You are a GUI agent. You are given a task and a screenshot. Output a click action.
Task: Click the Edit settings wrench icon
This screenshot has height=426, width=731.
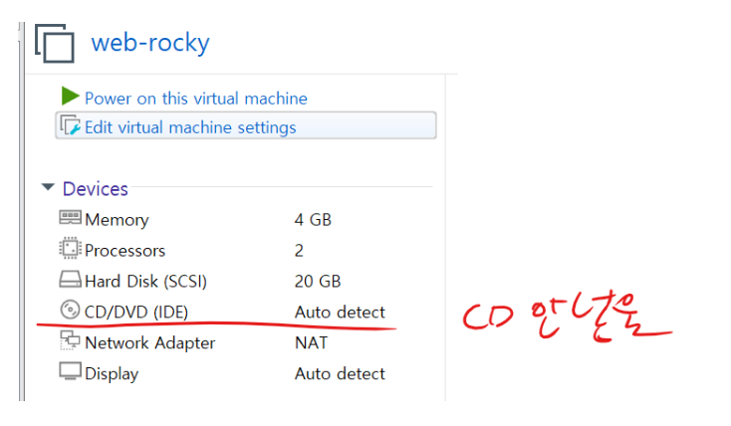[70, 126]
